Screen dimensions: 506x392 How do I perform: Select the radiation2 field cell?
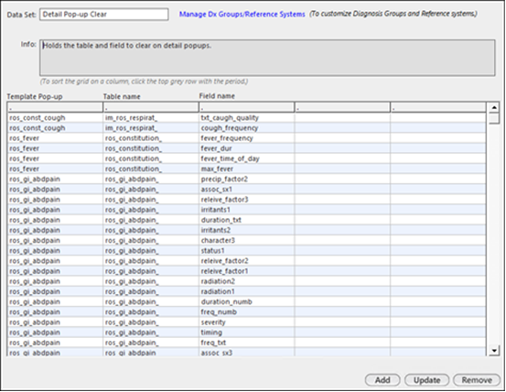[x=246, y=281]
